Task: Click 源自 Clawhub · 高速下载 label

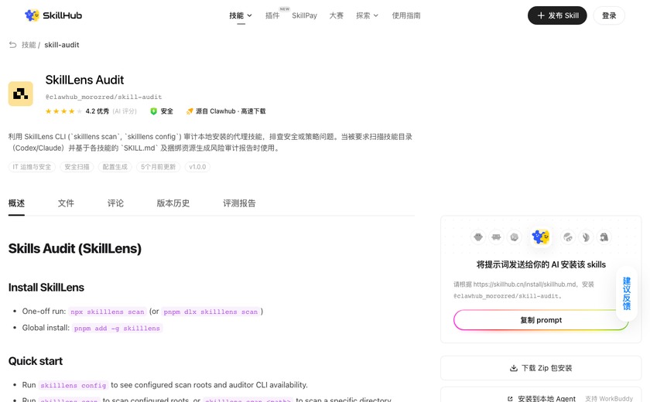Action: point(231,111)
